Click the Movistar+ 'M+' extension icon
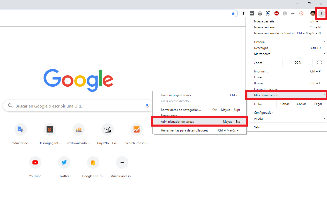The height and width of the screenshot is (198, 327). (293, 13)
